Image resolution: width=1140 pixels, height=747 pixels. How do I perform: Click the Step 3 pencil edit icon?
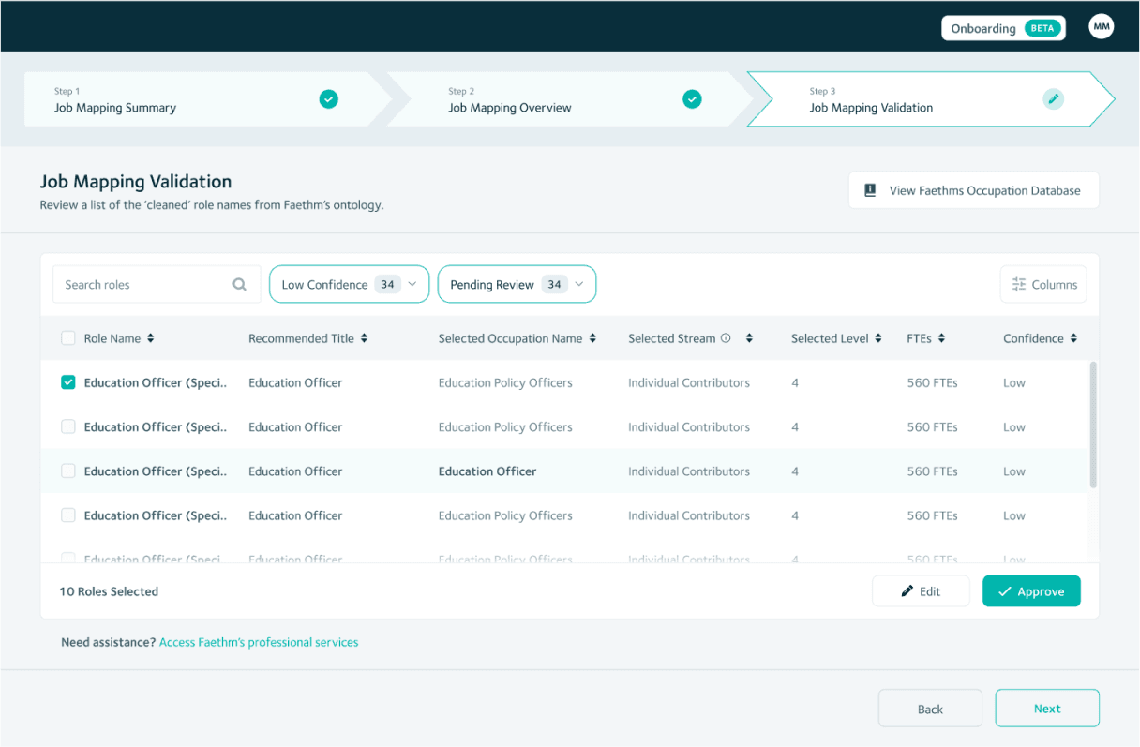1053,98
